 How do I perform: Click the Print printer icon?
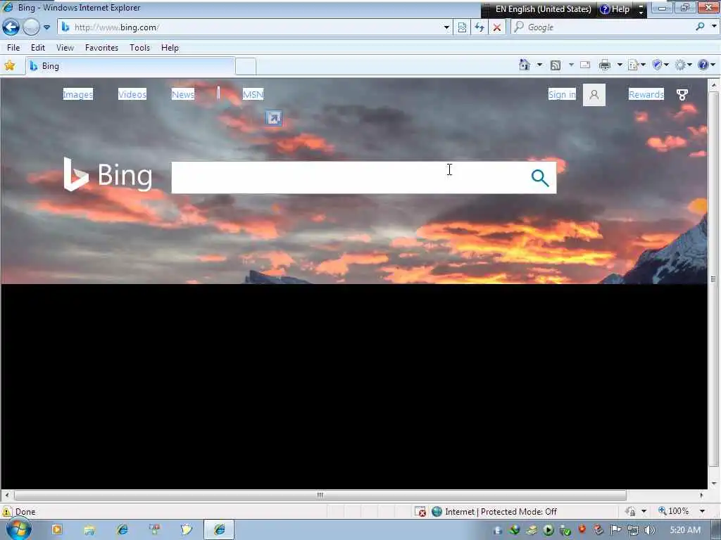click(605, 65)
